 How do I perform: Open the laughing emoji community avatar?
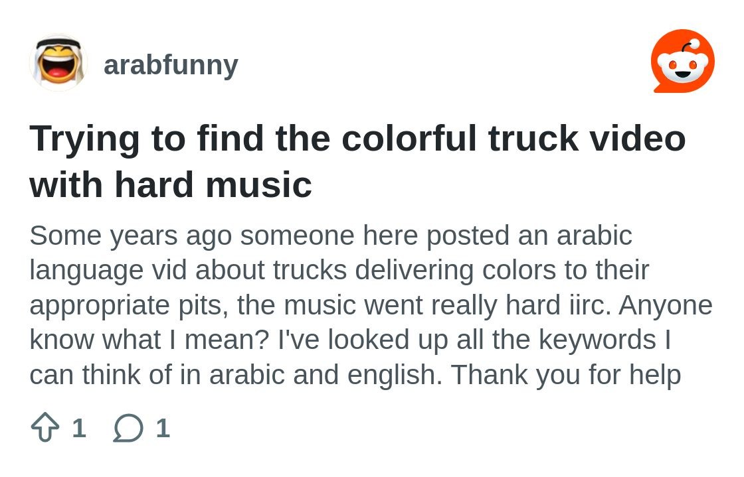tap(58, 64)
